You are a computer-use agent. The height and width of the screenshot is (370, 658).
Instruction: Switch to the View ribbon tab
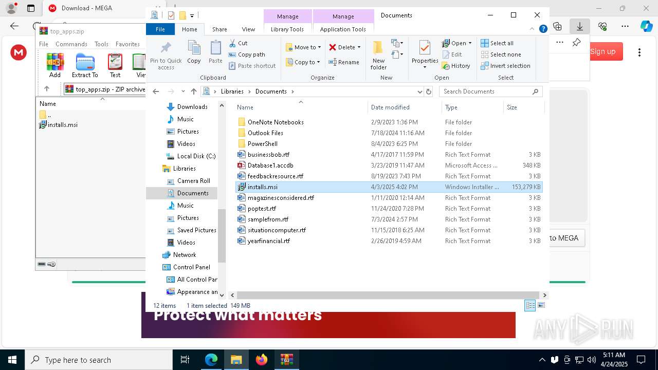tap(248, 29)
